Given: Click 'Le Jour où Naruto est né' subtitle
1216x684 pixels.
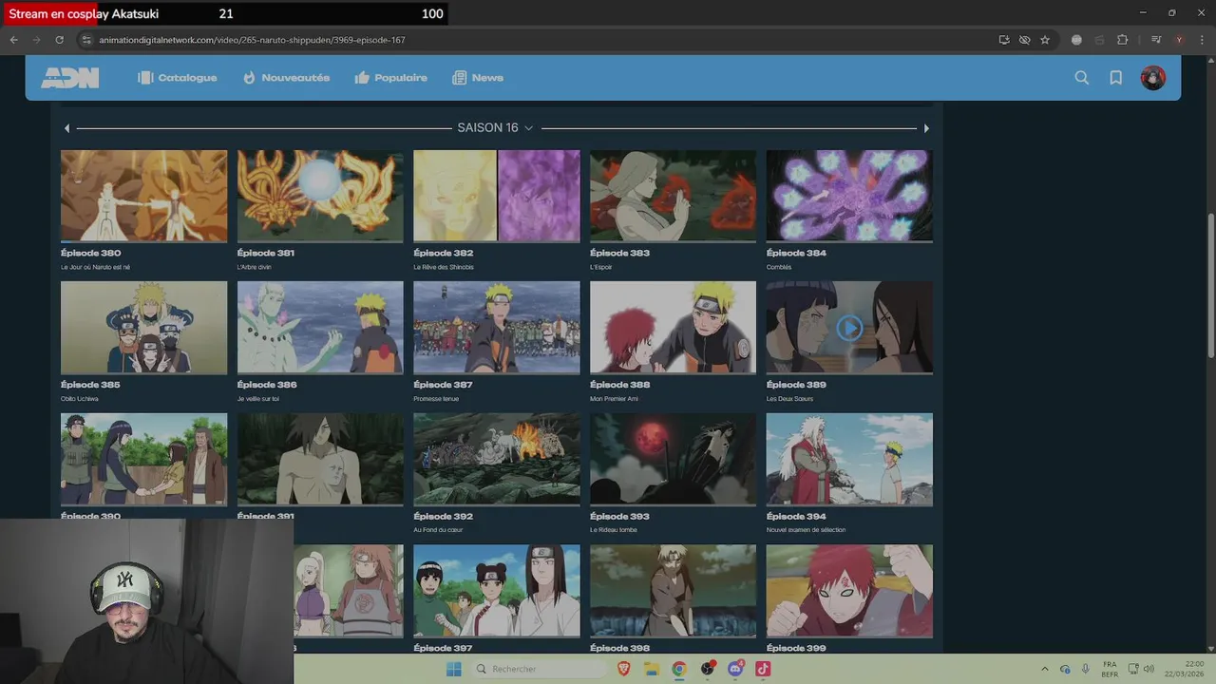Looking at the screenshot, I should click(96, 267).
